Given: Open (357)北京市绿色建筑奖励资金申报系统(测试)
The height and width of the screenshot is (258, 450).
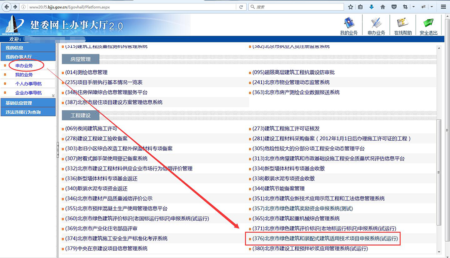Looking at the screenshot, I should [x=303, y=209].
